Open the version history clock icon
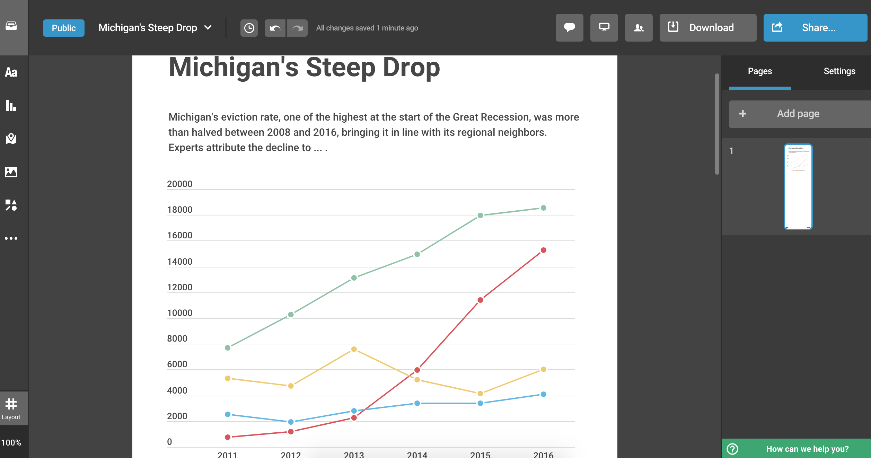The width and height of the screenshot is (871, 458). (249, 28)
